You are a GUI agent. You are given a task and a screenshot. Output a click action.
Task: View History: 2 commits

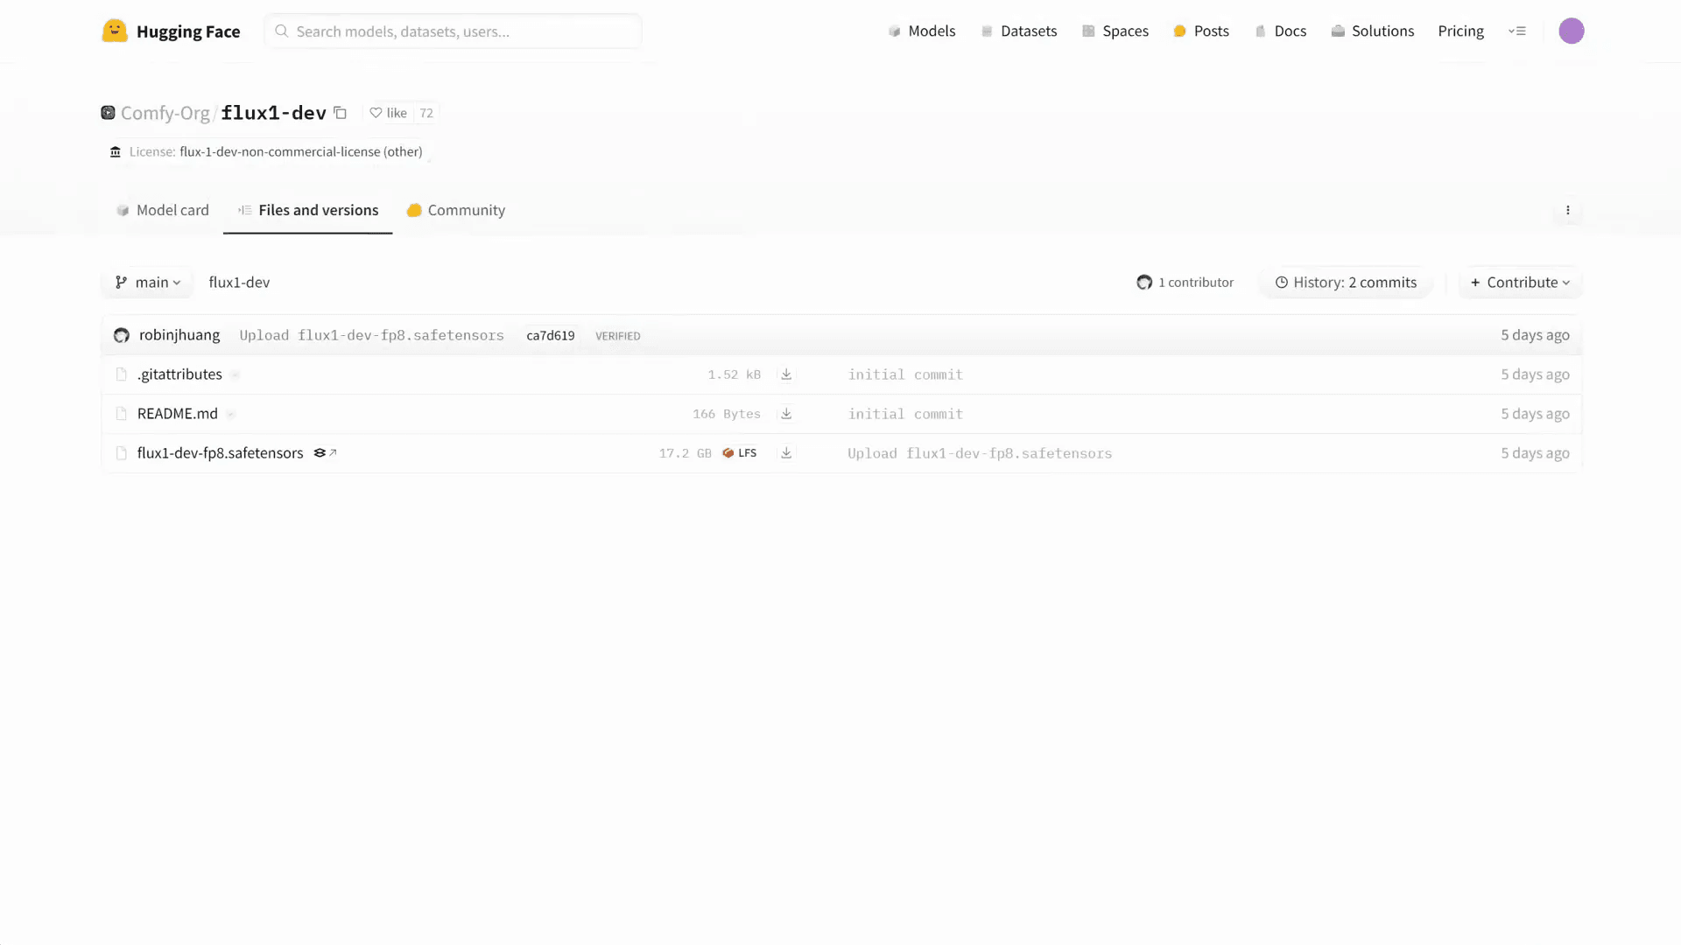coord(1346,282)
